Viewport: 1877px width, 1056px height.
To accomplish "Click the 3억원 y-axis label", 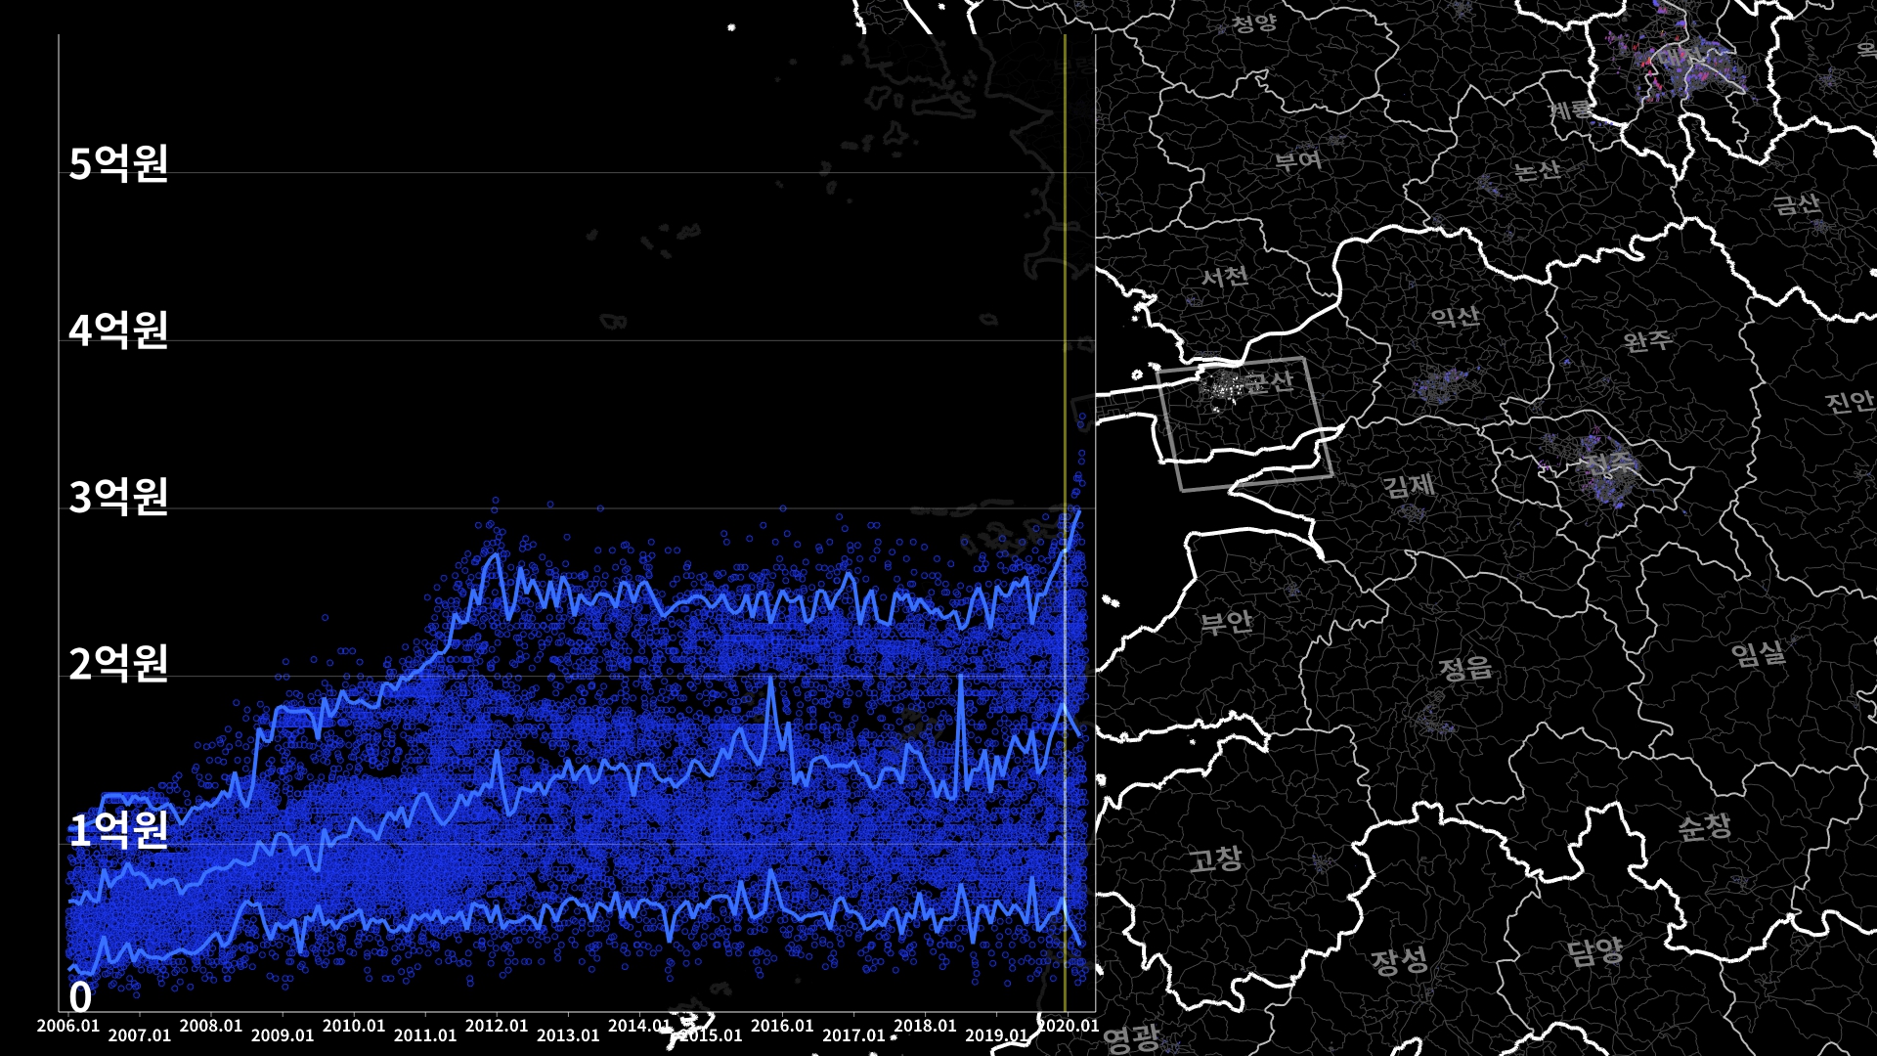I will coord(118,497).
